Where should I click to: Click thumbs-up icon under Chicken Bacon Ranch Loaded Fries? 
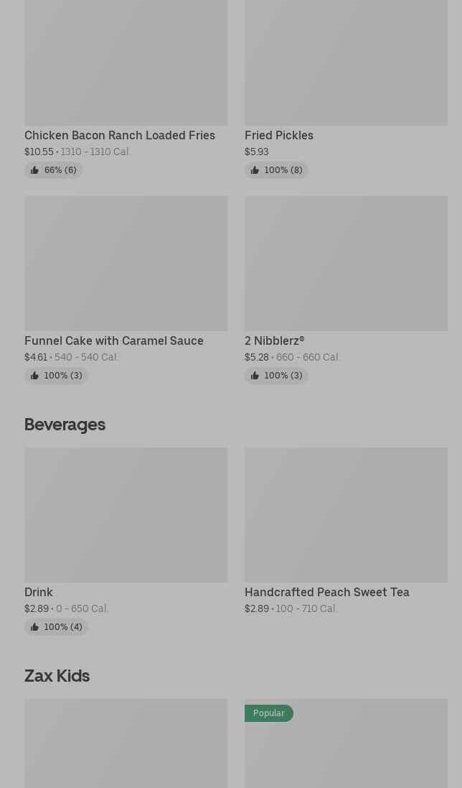(x=34, y=170)
